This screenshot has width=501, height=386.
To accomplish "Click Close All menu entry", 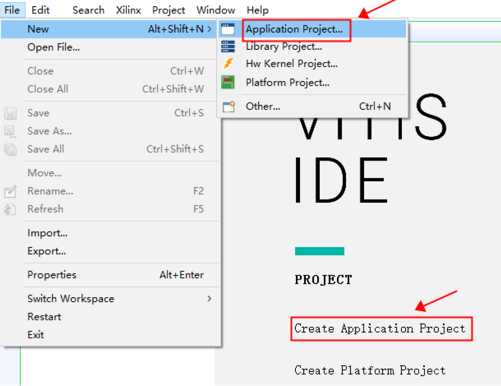I will point(109,89).
